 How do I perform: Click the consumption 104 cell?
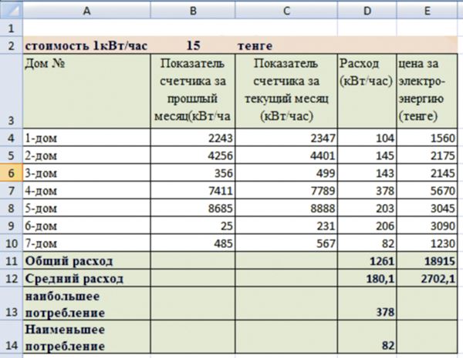367,138
